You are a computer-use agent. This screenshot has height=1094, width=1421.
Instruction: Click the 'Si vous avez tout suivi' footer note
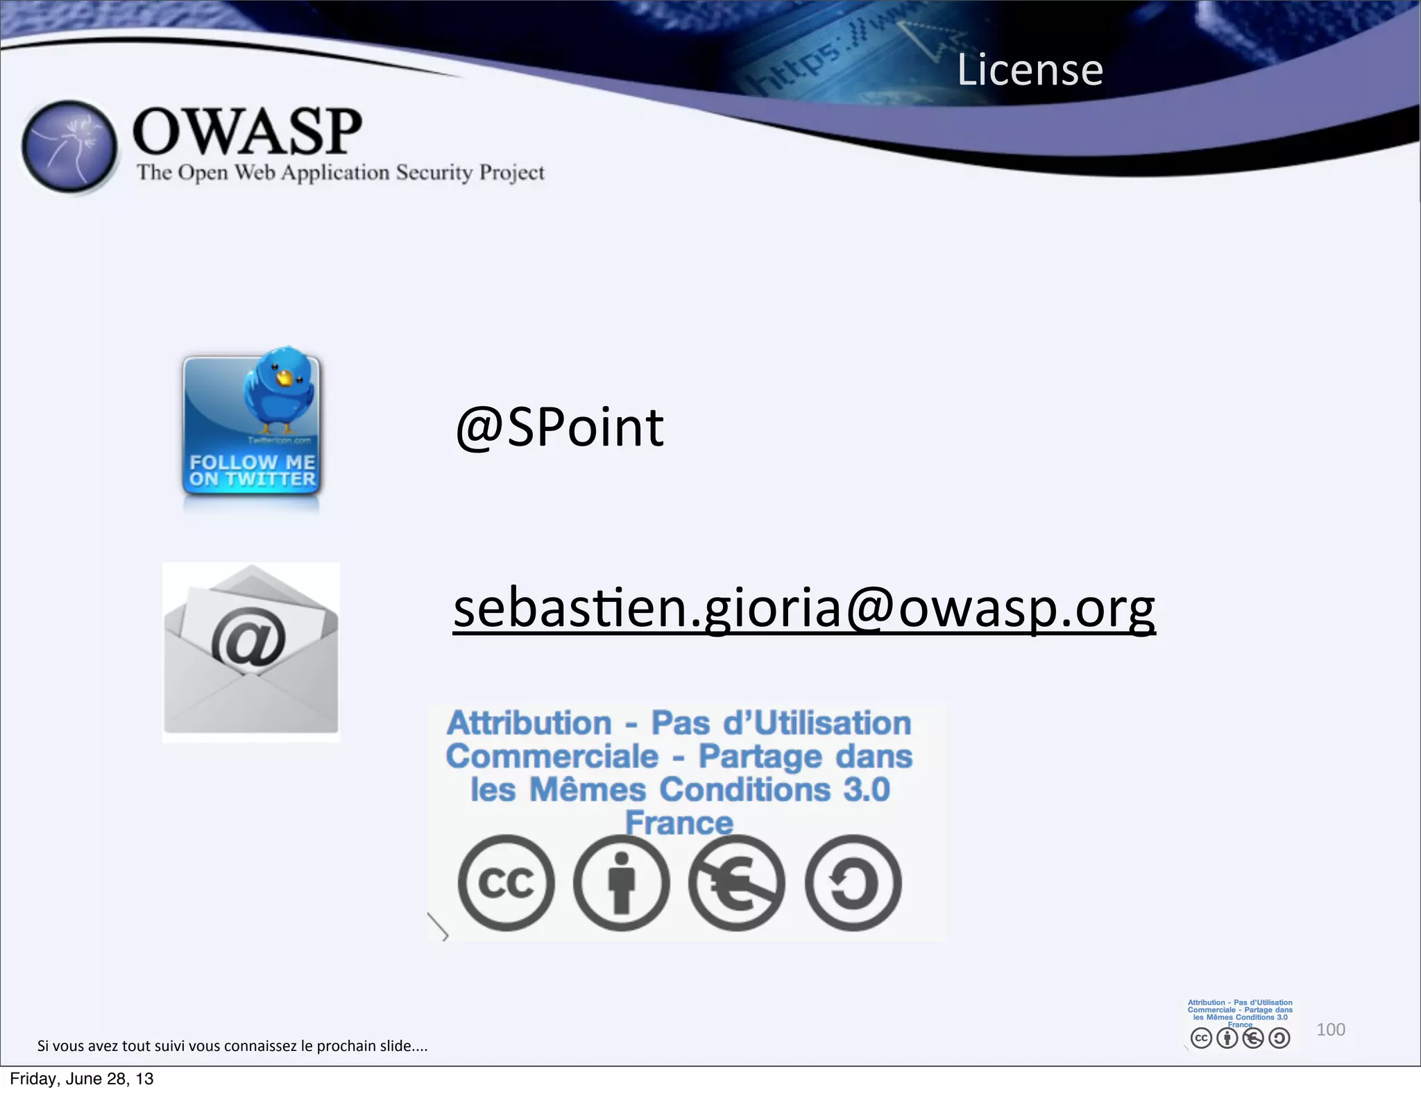coord(232,1046)
